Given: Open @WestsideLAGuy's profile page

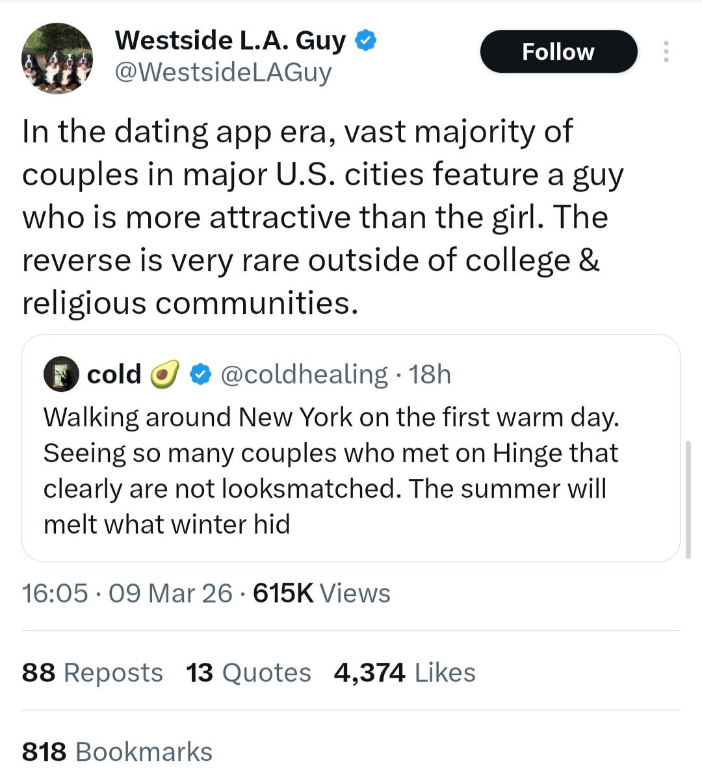Looking at the screenshot, I should [224, 72].
